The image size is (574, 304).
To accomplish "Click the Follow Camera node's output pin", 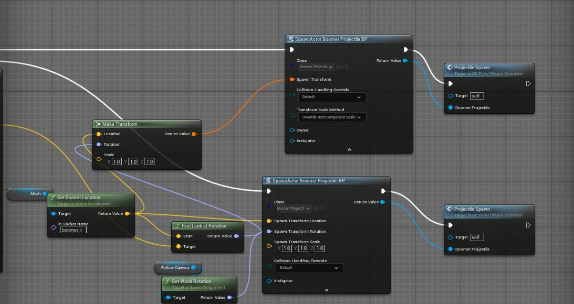I will (193, 268).
